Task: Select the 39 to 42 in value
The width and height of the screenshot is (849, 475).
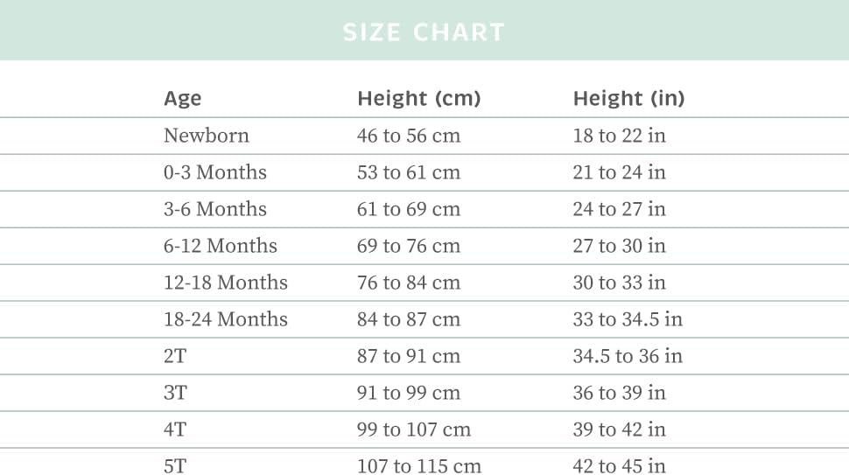Action: tap(619, 430)
